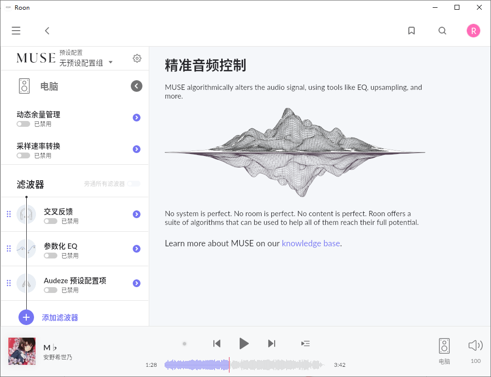The width and height of the screenshot is (491, 377).
Task: Click the 精准音频控制 heading
Action: point(206,65)
